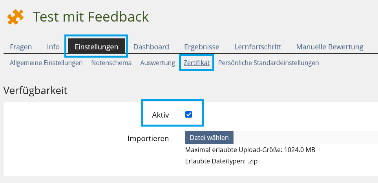
Task: Open Persönliche Standardeinstellungen
Action: coord(268,63)
